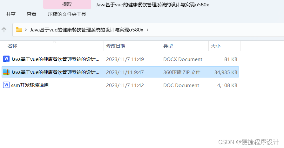This screenshot has width=284, height=148.
Task: Toggle sort arrow above 名称 column
Action: pyautogui.click(x=54, y=42)
